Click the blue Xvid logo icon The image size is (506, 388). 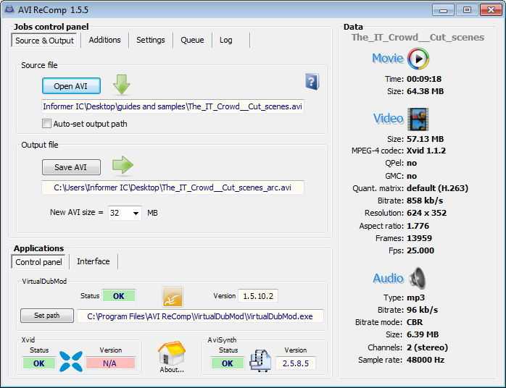click(x=70, y=360)
